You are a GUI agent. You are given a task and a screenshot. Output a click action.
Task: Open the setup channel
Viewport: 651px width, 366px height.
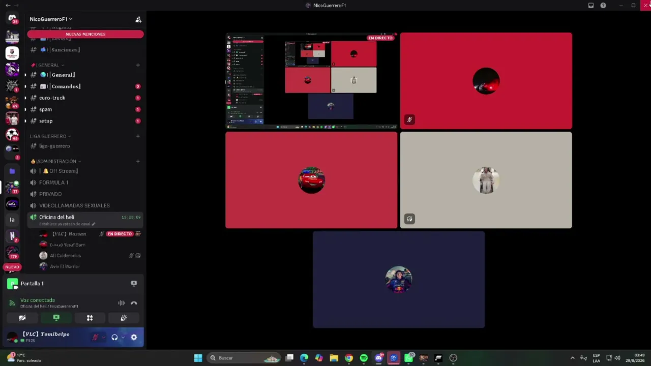(85, 121)
